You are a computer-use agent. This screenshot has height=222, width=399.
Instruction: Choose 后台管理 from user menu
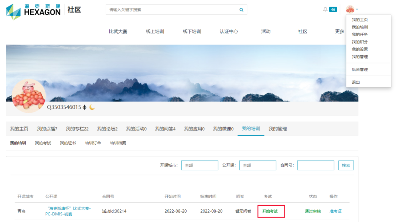359,70
